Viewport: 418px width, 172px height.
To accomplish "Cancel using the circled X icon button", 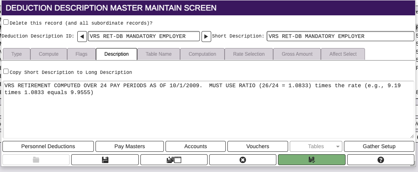I will coord(243,160).
